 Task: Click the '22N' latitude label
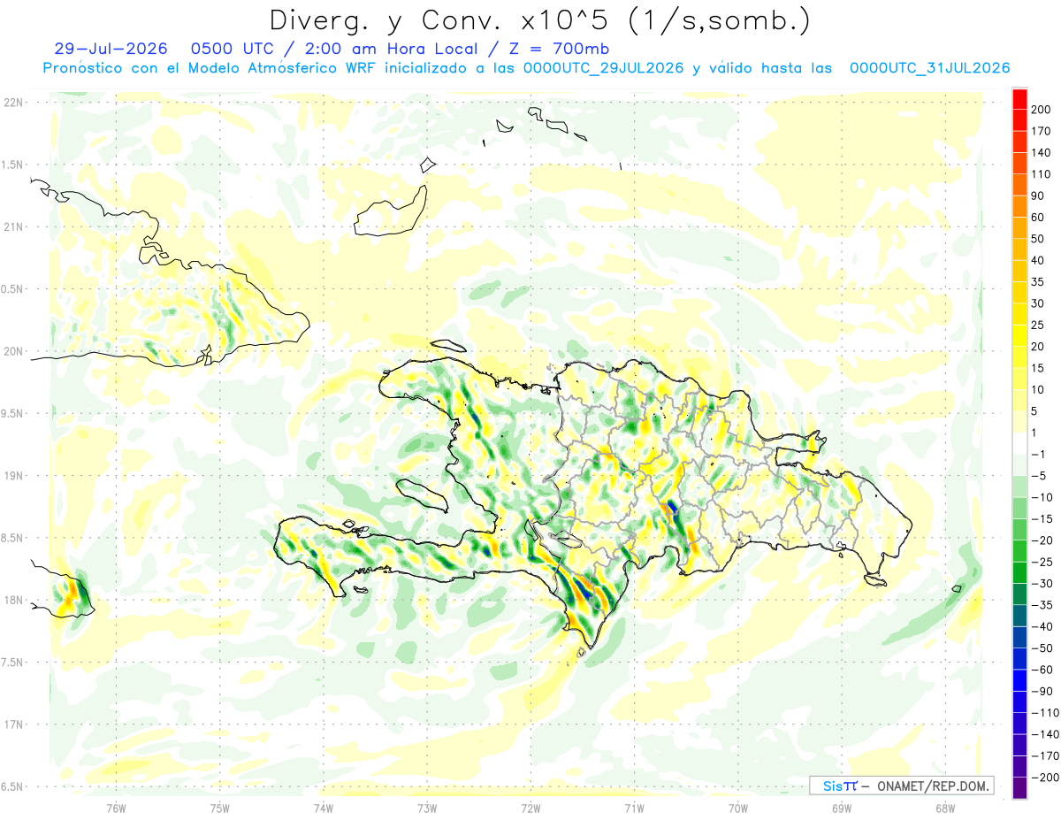pos(13,102)
